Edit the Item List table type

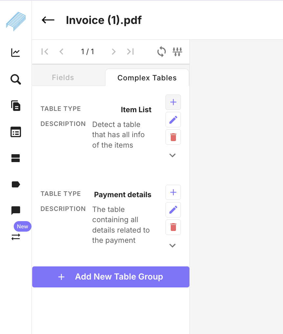173,120
